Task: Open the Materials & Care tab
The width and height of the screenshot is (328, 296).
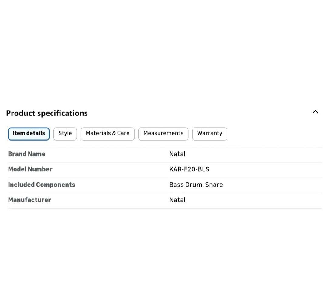Action: coord(108,134)
